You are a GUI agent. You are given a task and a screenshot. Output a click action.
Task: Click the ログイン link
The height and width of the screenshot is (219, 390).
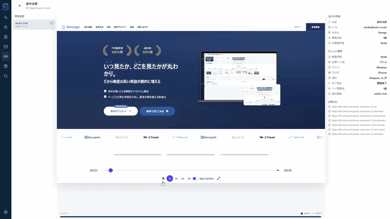[297, 27]
